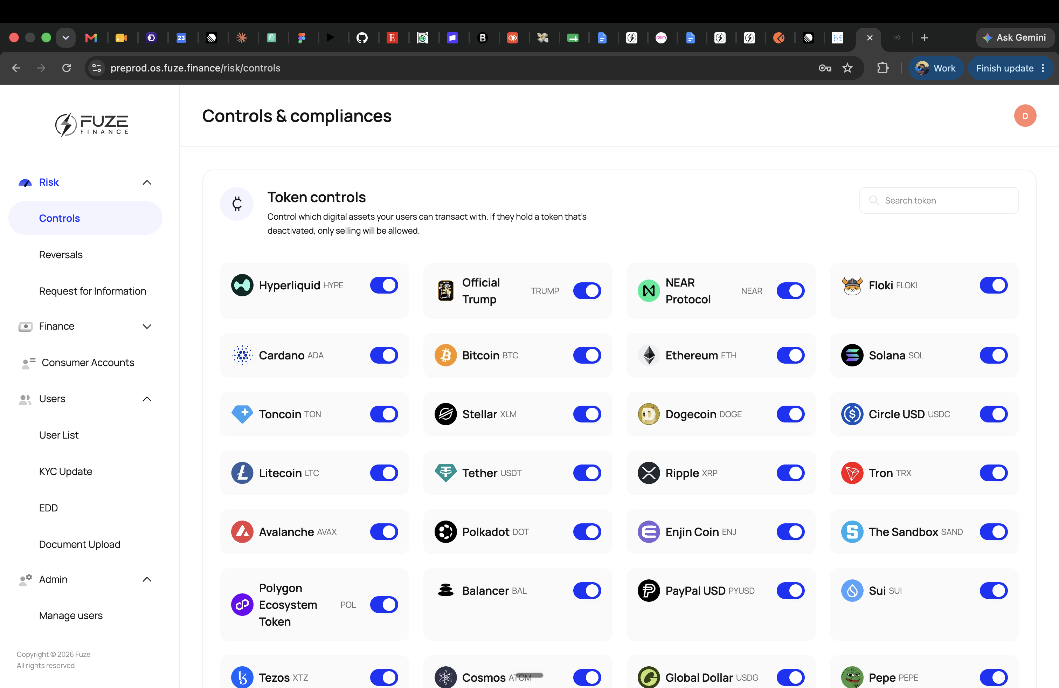Bookmark page with the star icon
This screenshot has height=688, width=1059.
coord(847,68)
